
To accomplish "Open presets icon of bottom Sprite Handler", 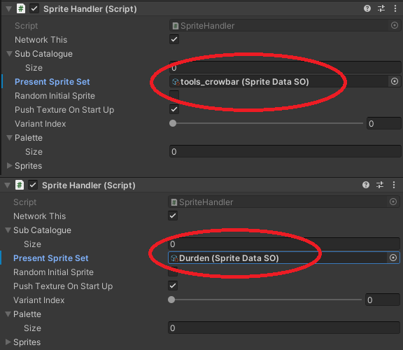I will [380, 185].
